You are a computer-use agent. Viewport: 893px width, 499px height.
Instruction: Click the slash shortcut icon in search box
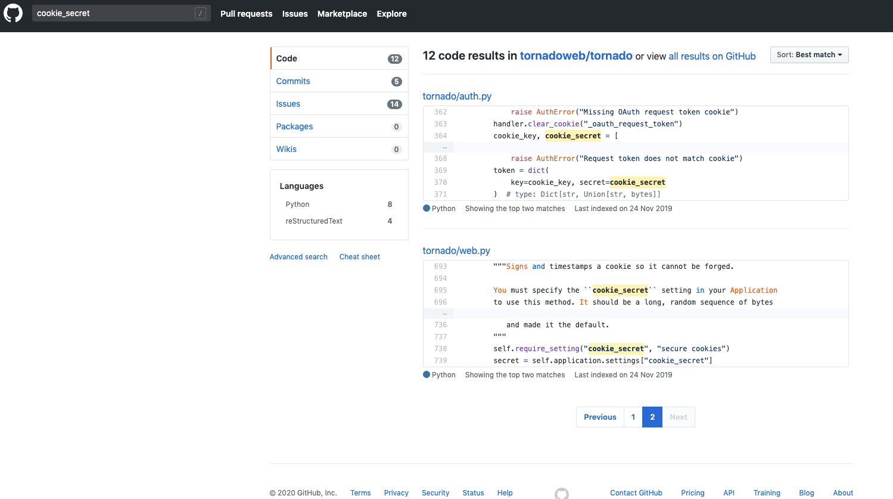coord(201,13)
